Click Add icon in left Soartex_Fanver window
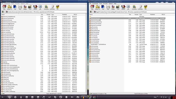Screen dimensions: 176x99 4,7
